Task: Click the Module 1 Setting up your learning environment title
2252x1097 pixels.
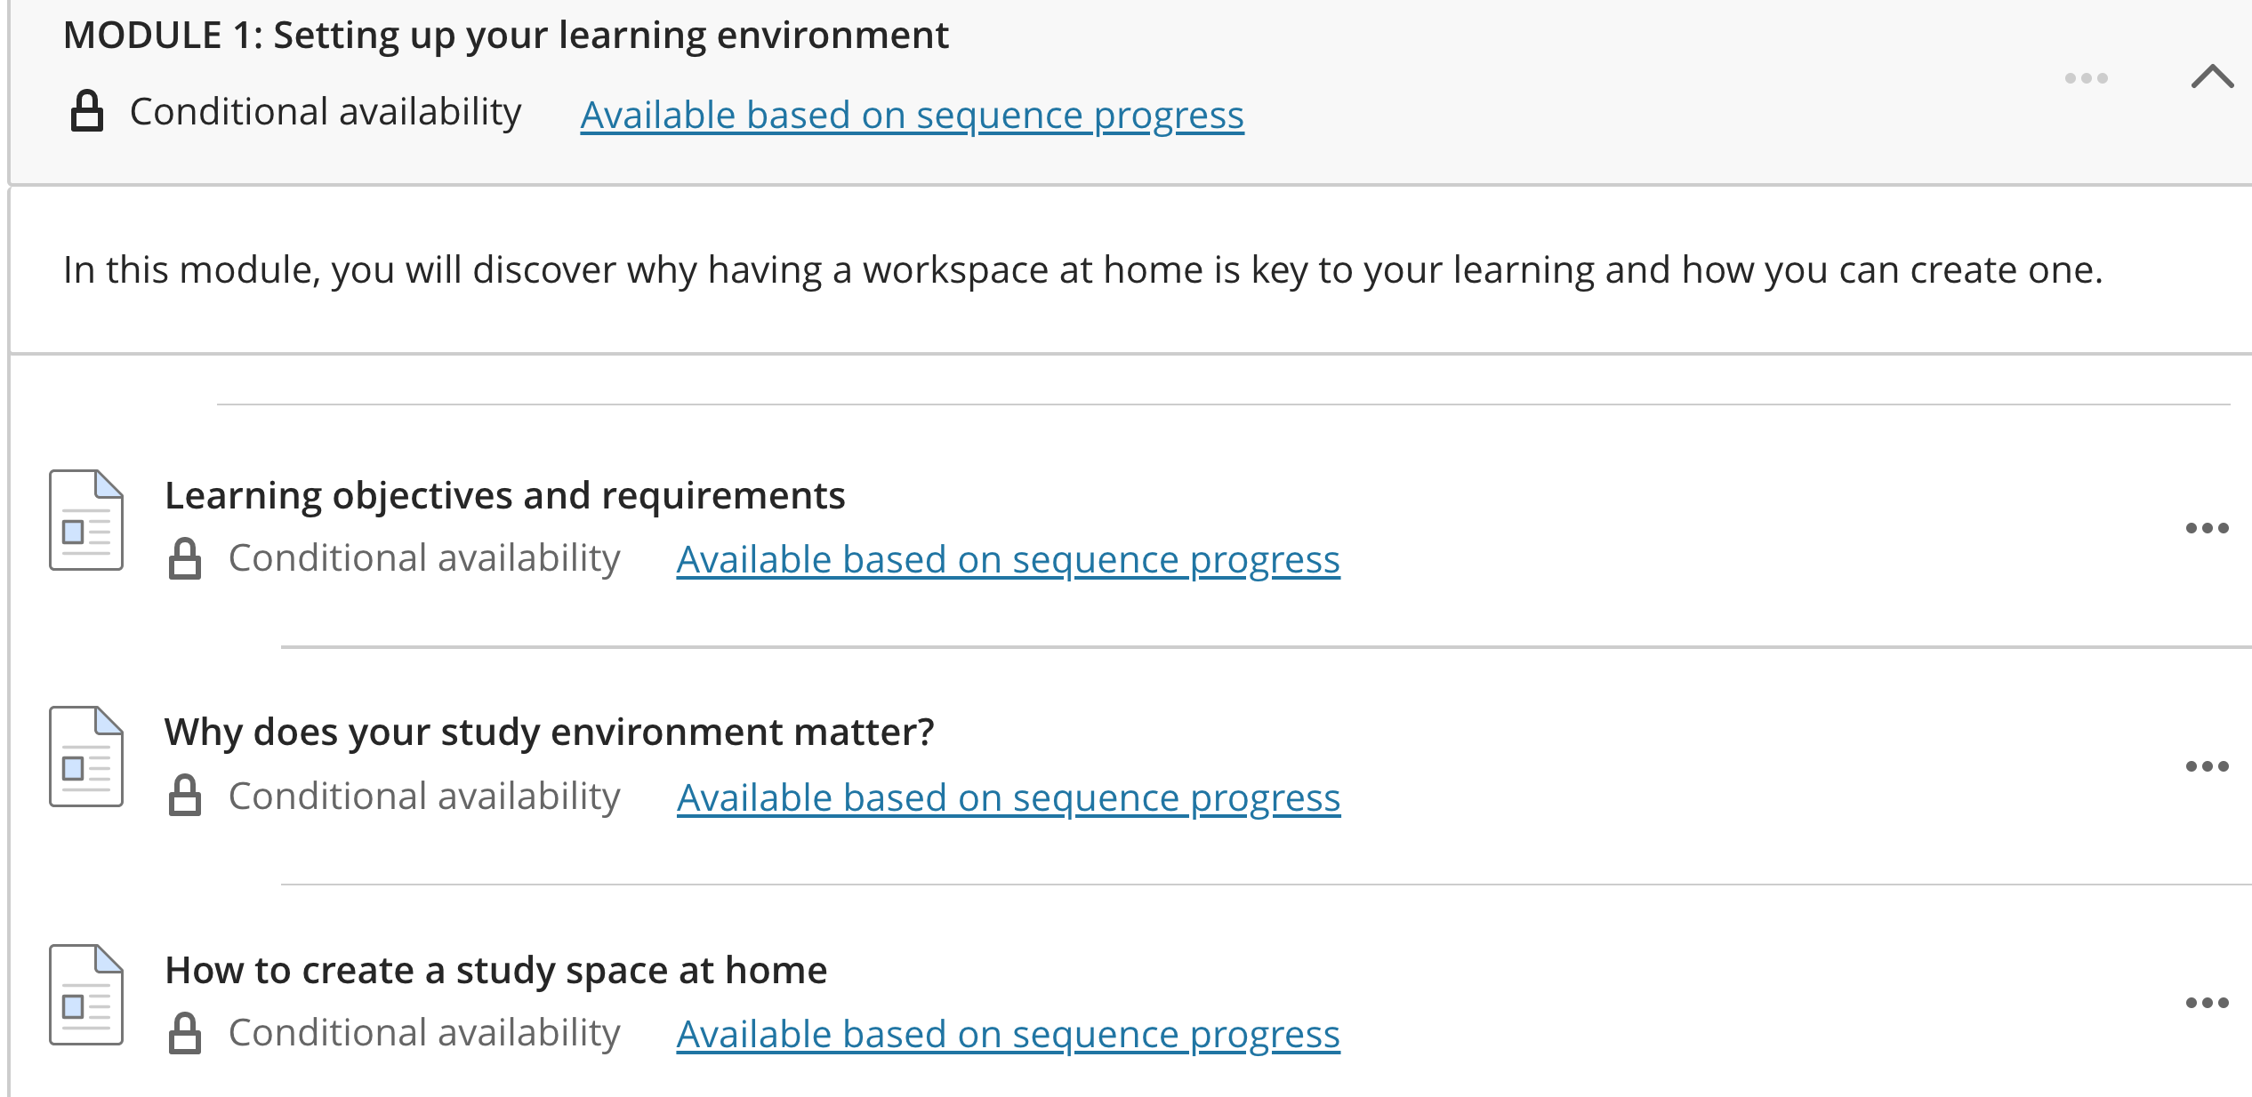Action: click(x=506, y=36)
